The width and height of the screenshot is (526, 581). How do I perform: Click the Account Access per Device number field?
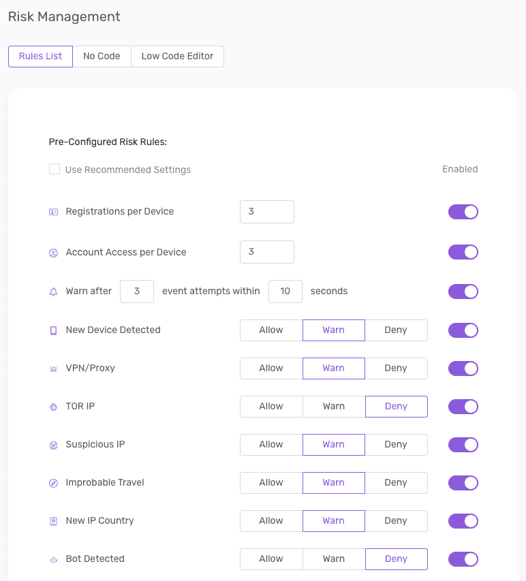(267, 252)
